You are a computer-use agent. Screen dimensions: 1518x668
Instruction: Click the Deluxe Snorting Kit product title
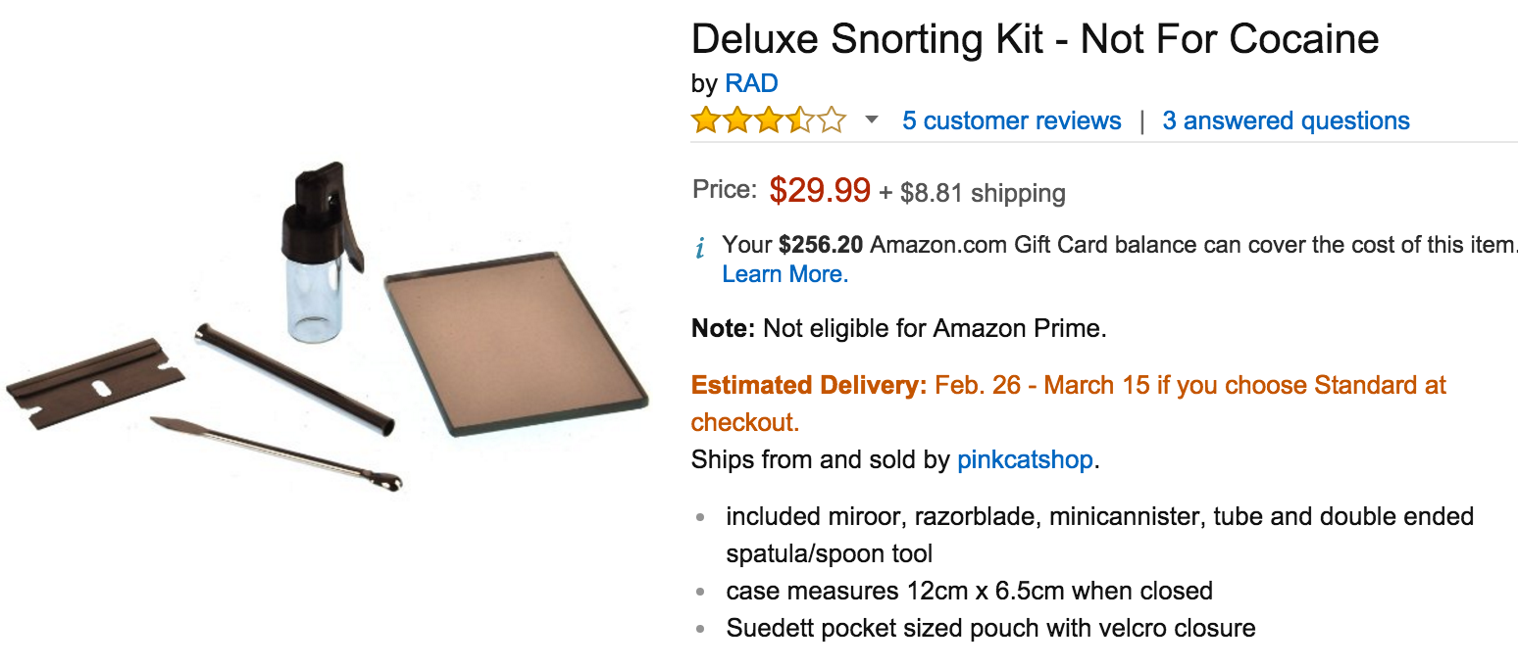click(1035, 39)
